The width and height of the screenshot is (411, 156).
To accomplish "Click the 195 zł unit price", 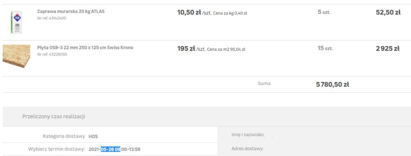I will (186, 49).
